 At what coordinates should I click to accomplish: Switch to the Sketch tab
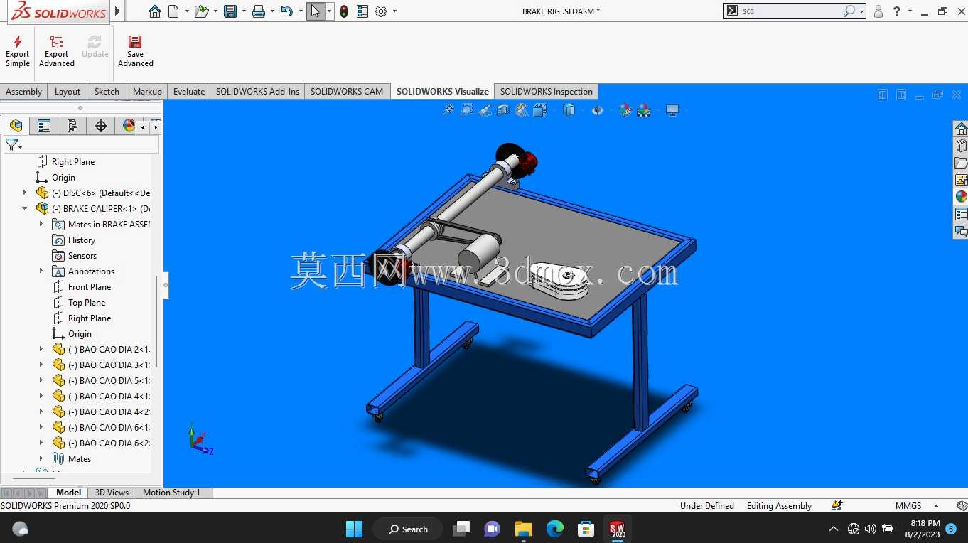(x=107, y=91)
